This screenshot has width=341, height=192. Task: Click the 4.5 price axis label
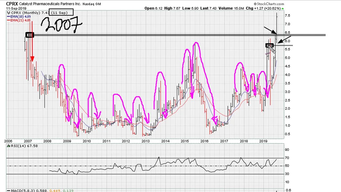[x=287, y=66]
